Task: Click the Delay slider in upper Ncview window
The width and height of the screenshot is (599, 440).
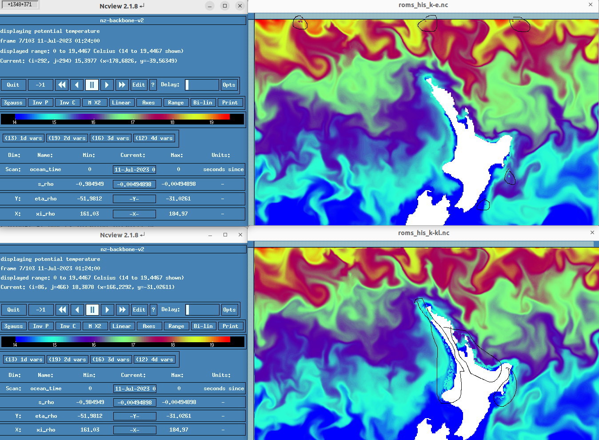Action: point(202,85)
